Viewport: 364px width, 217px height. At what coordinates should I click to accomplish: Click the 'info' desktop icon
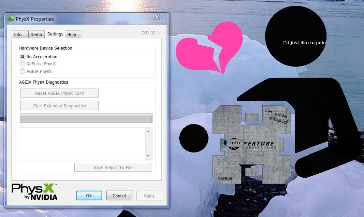point(232,143)
